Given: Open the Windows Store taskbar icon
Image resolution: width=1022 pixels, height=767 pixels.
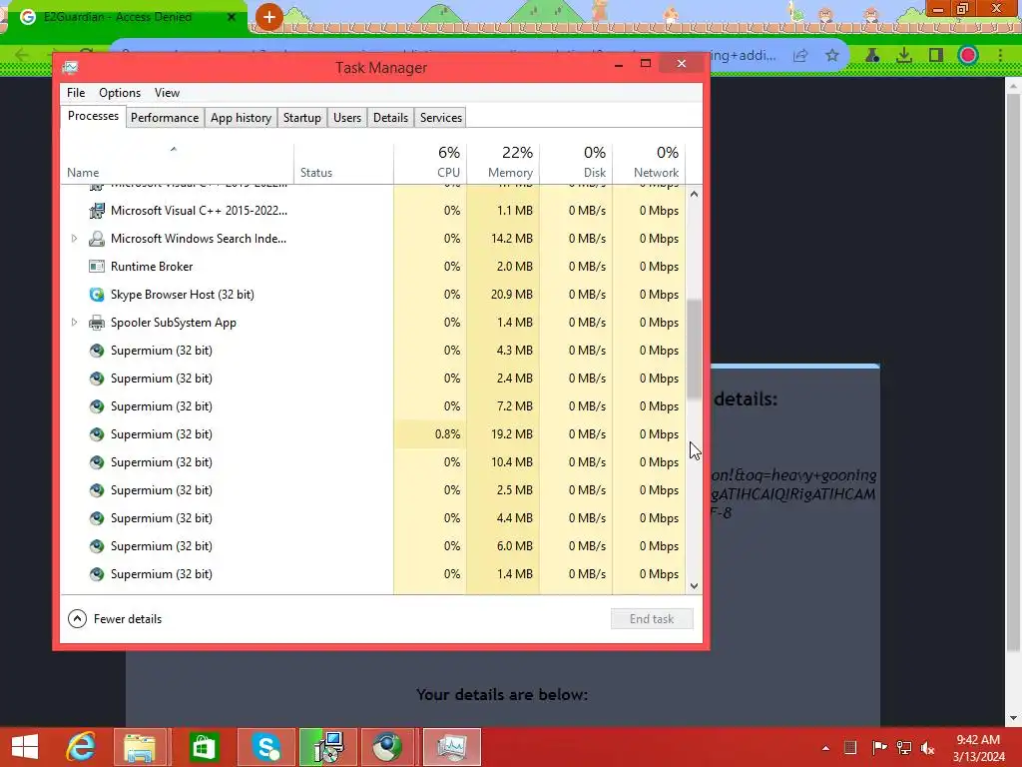Looking at the screenshot, I should pyautogui.click(x=203, y=747).
